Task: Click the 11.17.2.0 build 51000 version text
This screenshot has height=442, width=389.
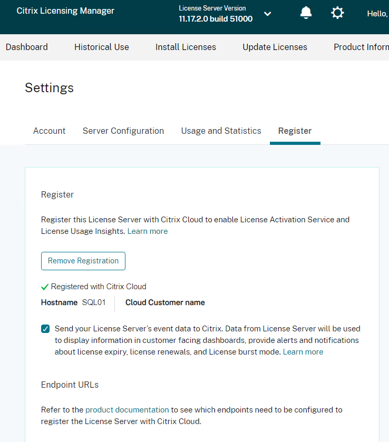Action: click(216, 19)
